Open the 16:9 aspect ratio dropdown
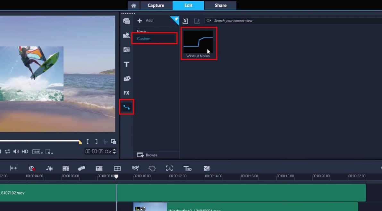This screenshot has height=211, width=382. [38, 152]
